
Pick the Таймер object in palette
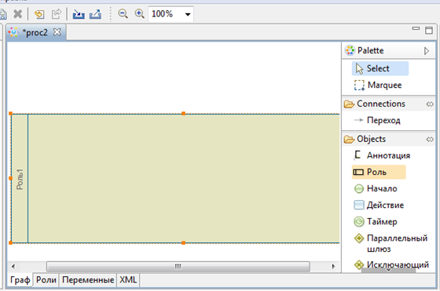tap(376, 221)
